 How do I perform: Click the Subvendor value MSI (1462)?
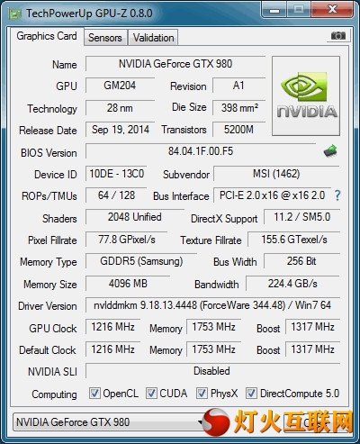coord(276,174)
